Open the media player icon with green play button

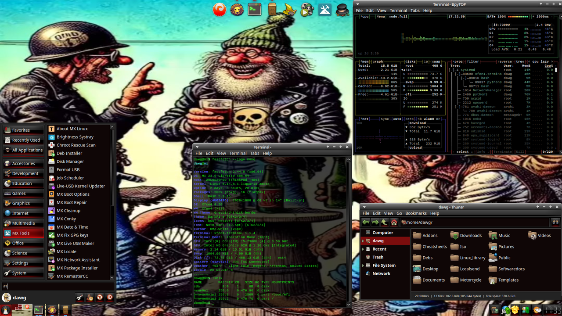pos(307,9)
